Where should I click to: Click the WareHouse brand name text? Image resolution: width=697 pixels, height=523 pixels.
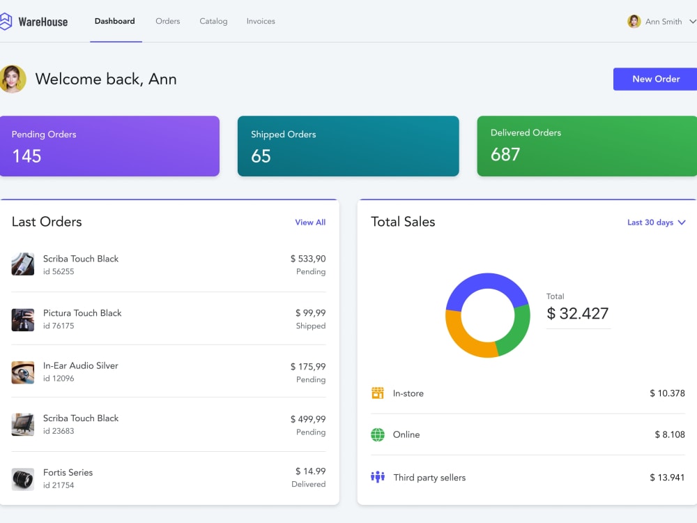point(43,22)
